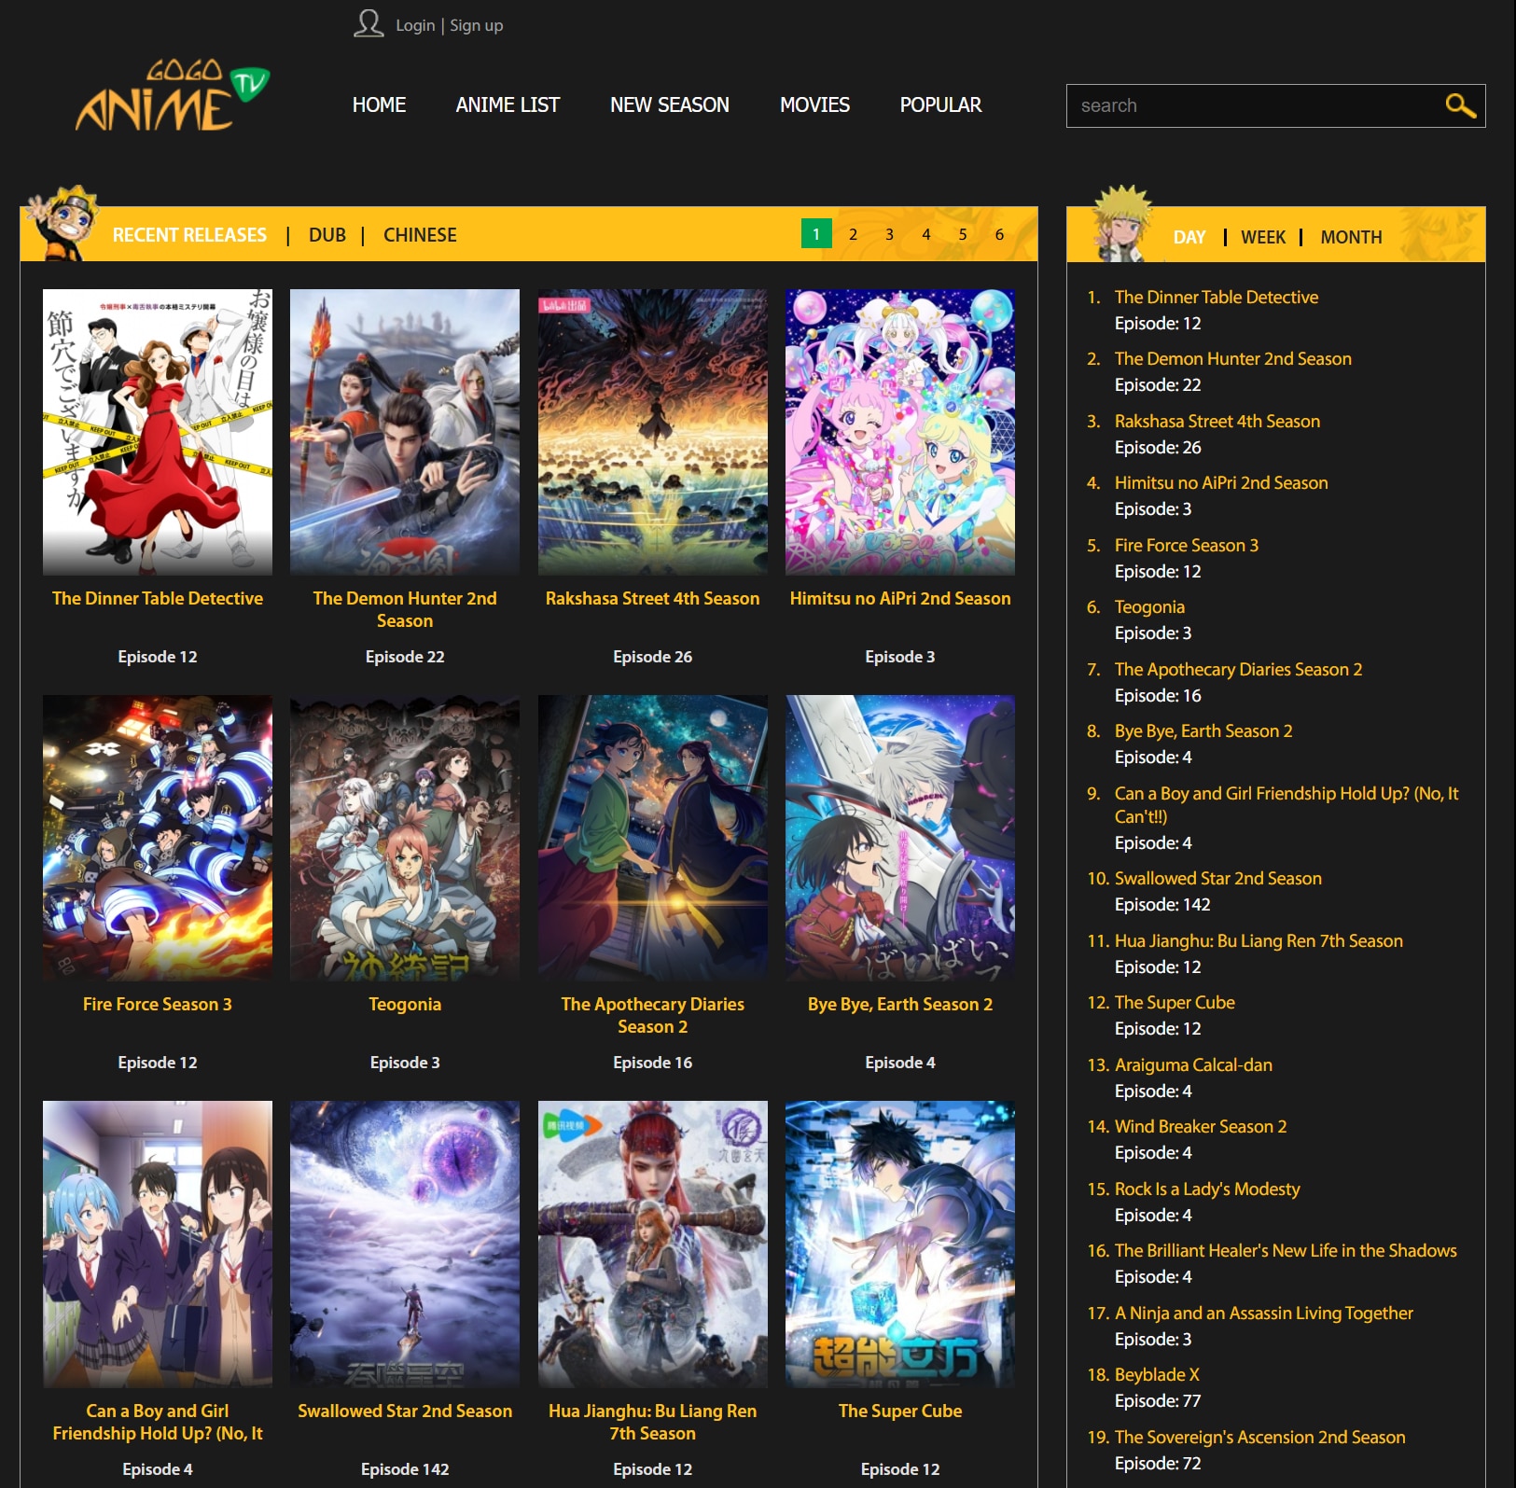Open the Teogonia poster thumbnail

[405, 838]
